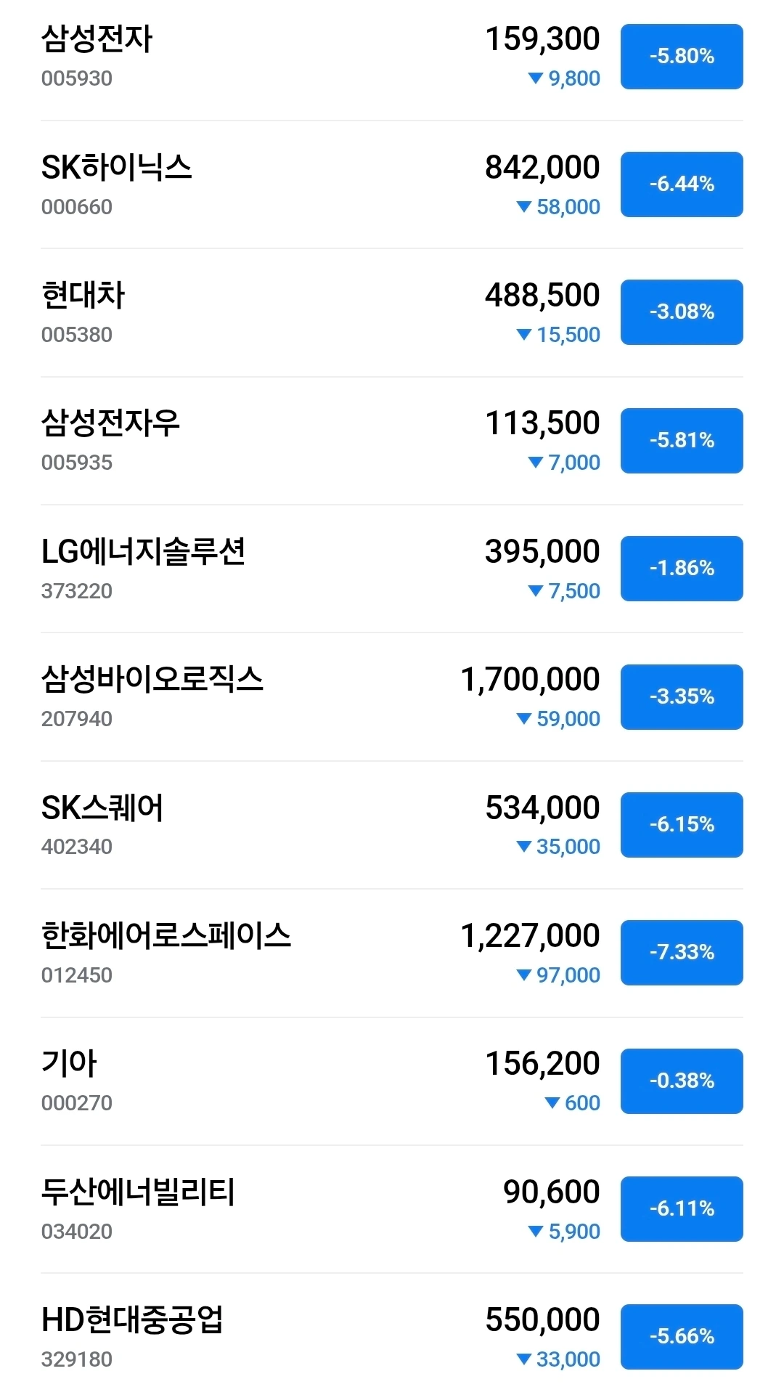
Task: Tap the -5.66% badge for HD현대중공업
Action: pos(681,1337)
